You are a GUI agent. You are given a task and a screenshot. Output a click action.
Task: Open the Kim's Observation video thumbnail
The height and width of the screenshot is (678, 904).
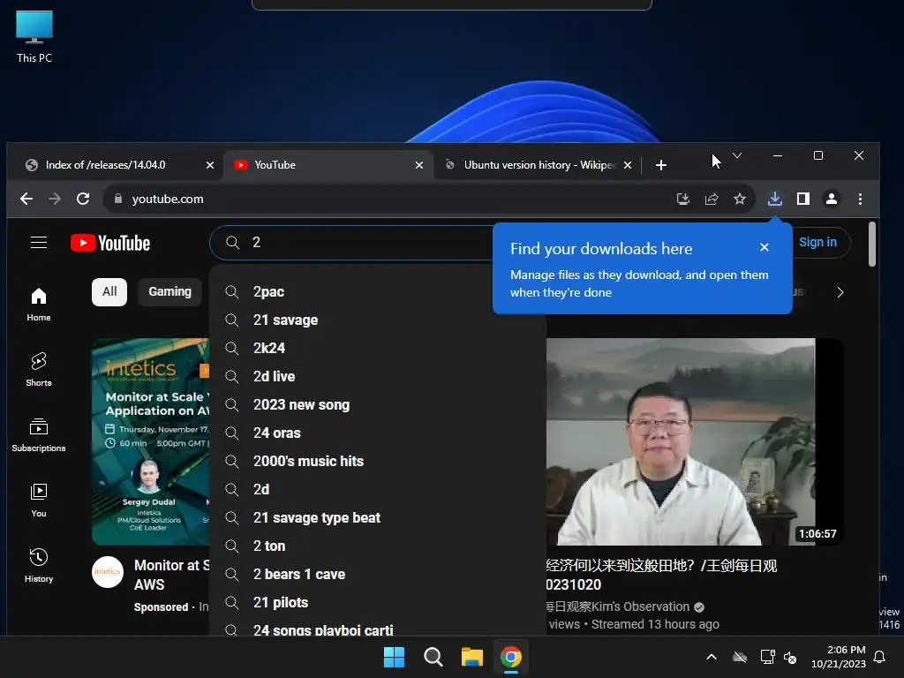tap(695, 441)
